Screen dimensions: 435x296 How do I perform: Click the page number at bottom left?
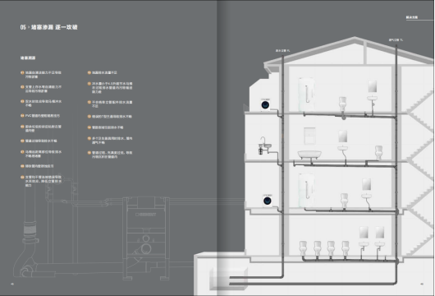[12, 284]
